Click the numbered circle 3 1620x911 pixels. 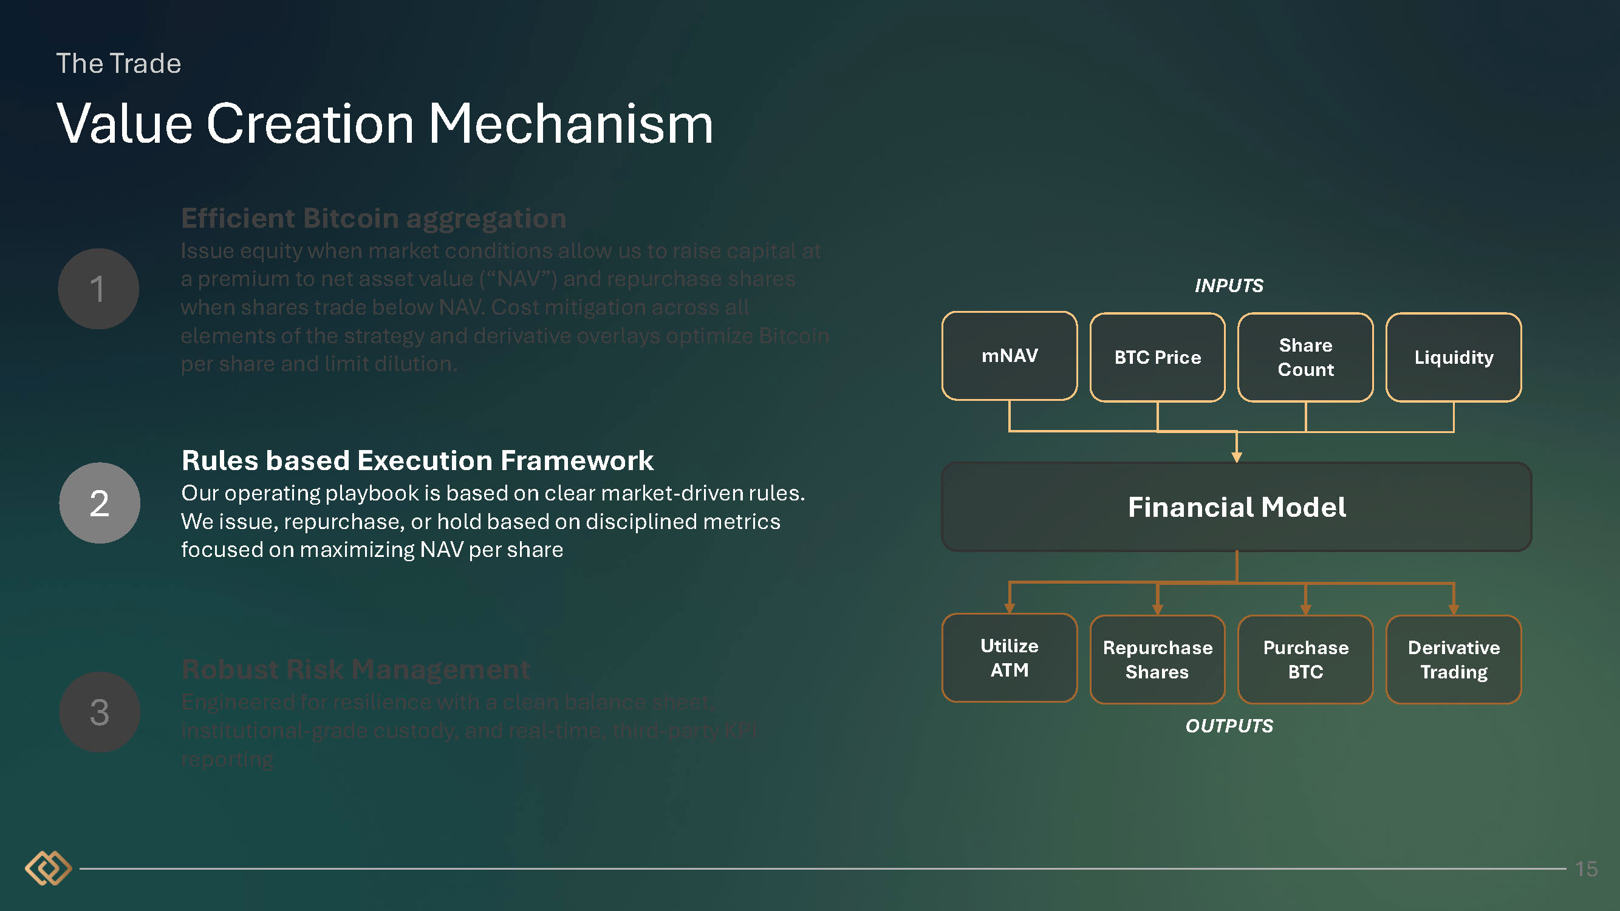[100, 712]
